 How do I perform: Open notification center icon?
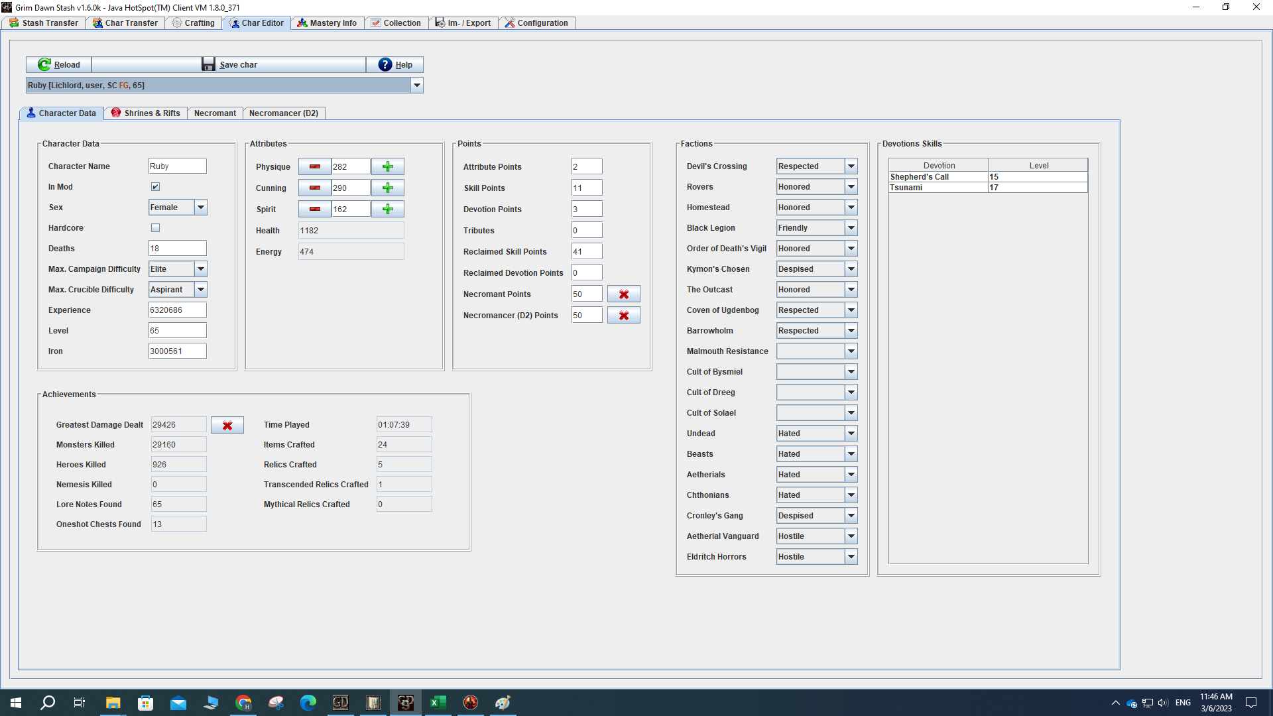point(1251,703)
